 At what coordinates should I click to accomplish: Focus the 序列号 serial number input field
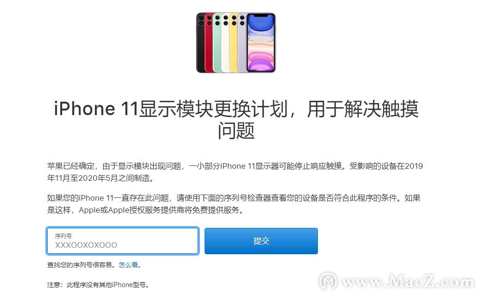coord(123,241)
